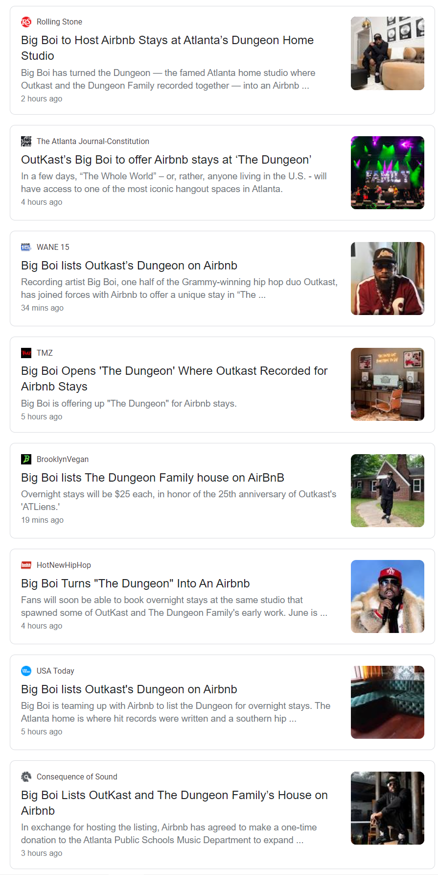Screen dimensions: 438x875
Task: Click the 'WANE 15' source name
Action: (x=53, y=247)
